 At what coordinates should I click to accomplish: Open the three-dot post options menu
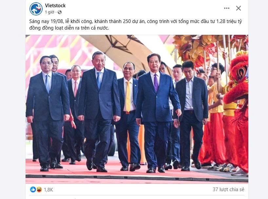coord(227,8)
